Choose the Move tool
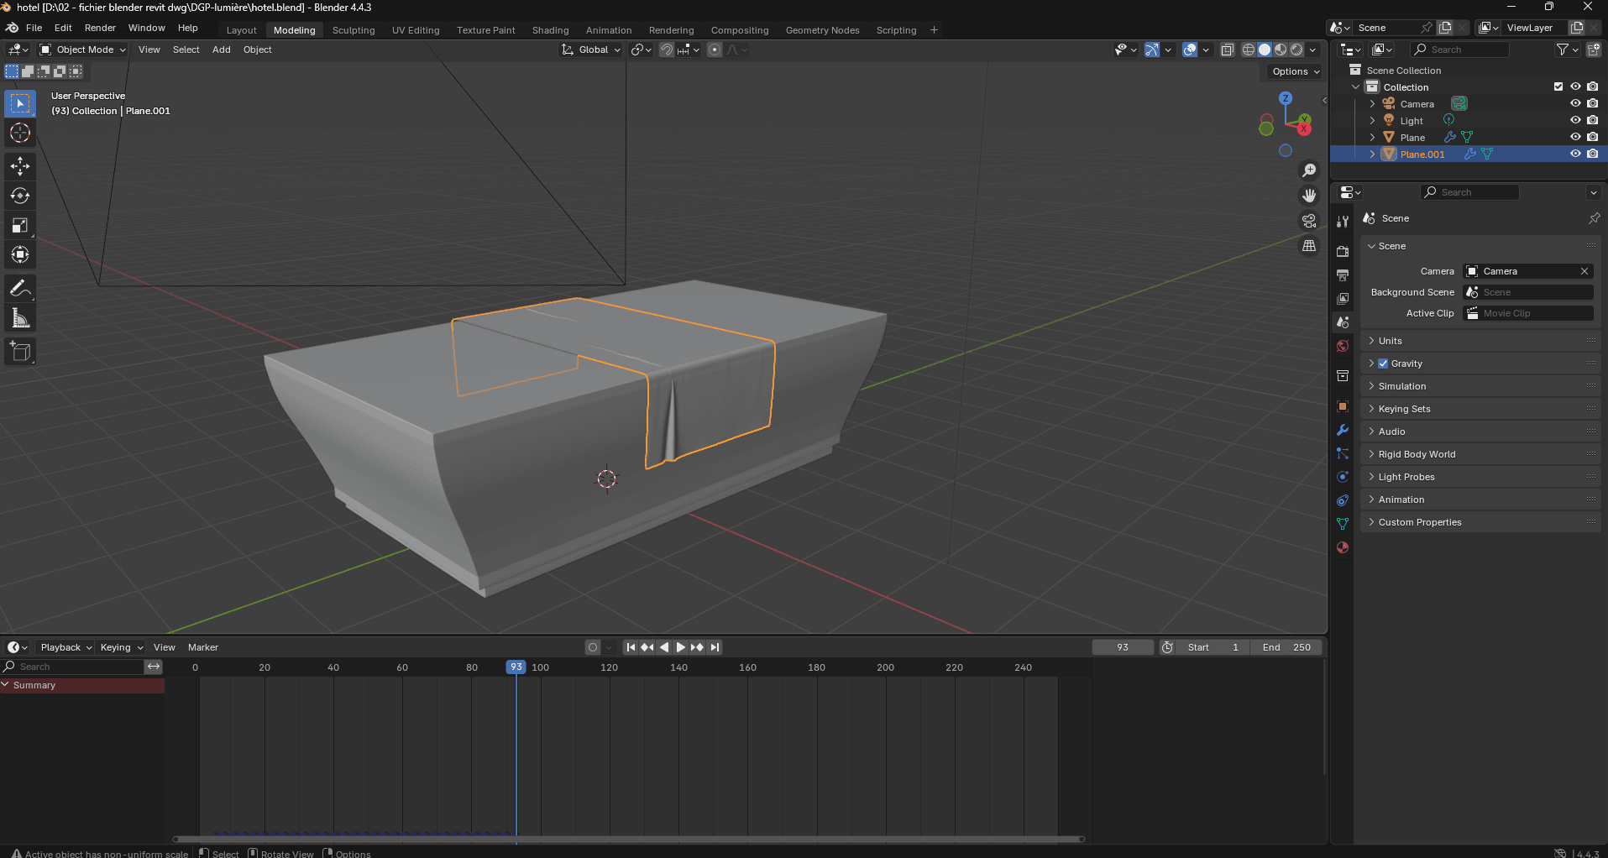Image resolution: width=1608 pixels, height=858 pixels. (x=20, y=166)
